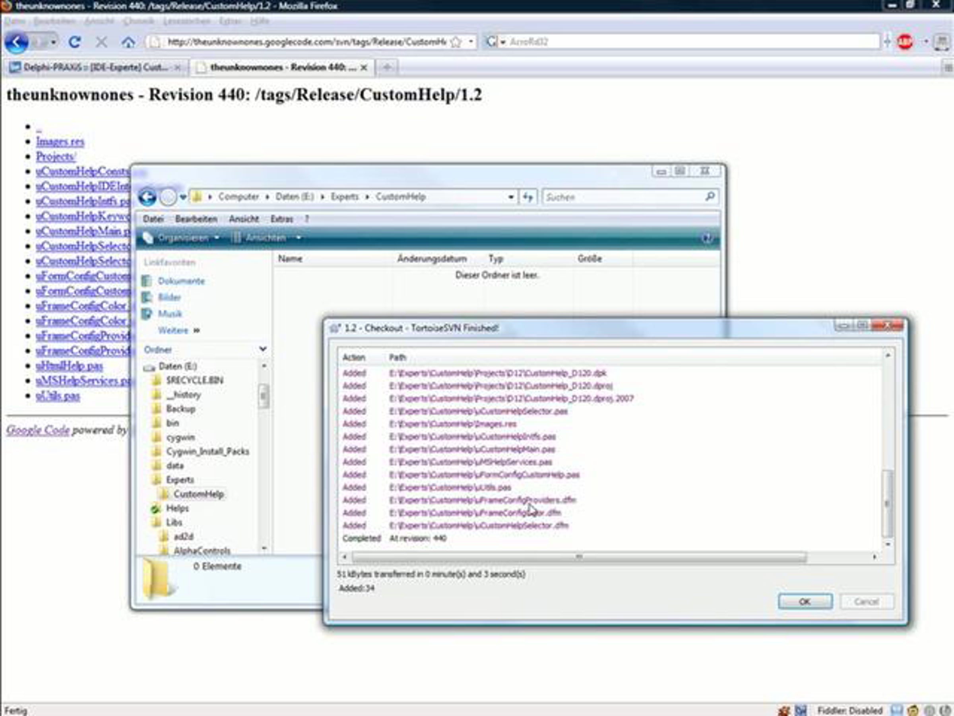
Task: Open the uHtmlHelp.pas link
Action: pos(69,366)
